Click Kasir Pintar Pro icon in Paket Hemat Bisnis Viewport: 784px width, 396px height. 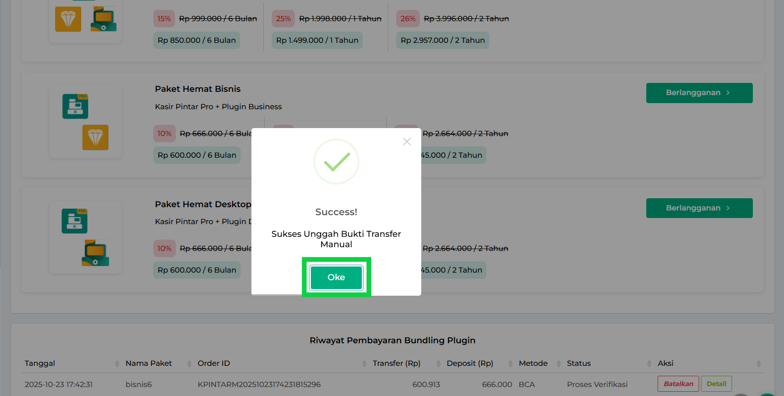pyautogui.click(x=75, y=106)
